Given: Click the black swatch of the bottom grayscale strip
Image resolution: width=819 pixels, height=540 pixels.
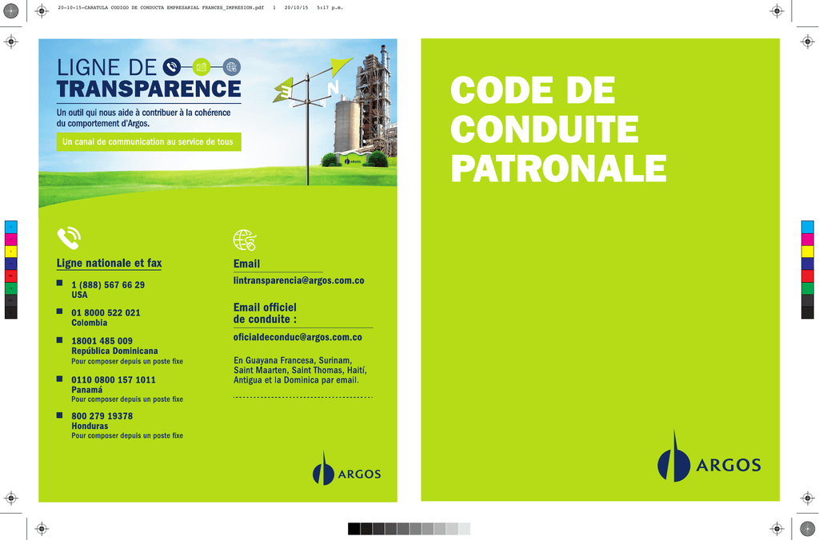Looking at the screenshot, I should coord(354,529).
